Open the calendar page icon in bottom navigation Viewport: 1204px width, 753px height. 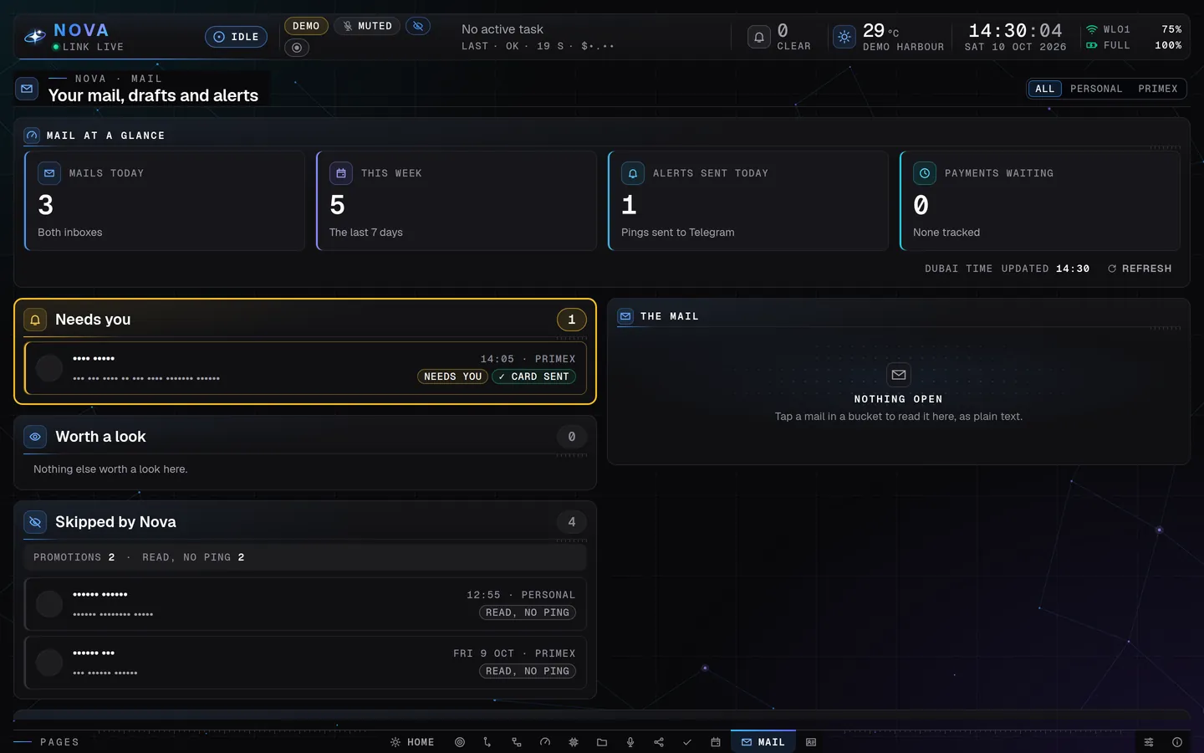(x=716, y=742)
